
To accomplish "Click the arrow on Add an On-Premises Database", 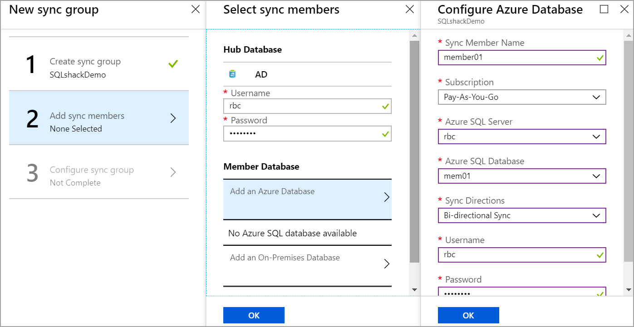I will [387, 264].
